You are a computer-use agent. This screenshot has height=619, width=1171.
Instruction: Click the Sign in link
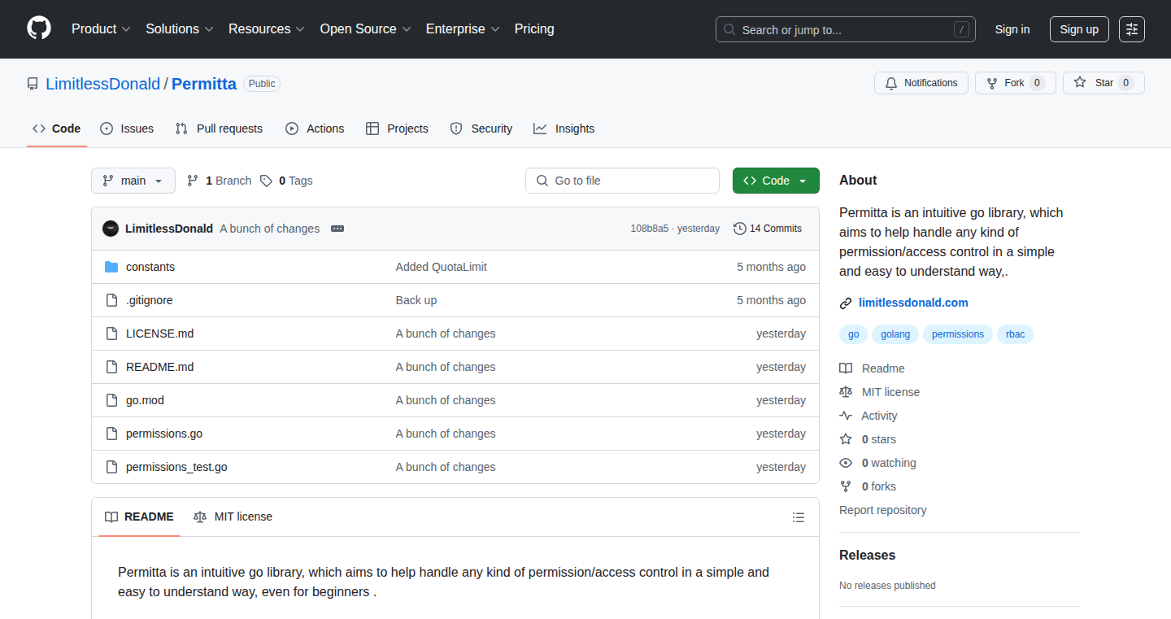(1012, 29)
